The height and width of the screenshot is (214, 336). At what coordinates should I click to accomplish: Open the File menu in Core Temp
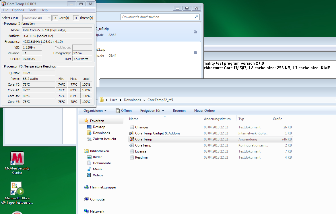(x=5, y=10)
